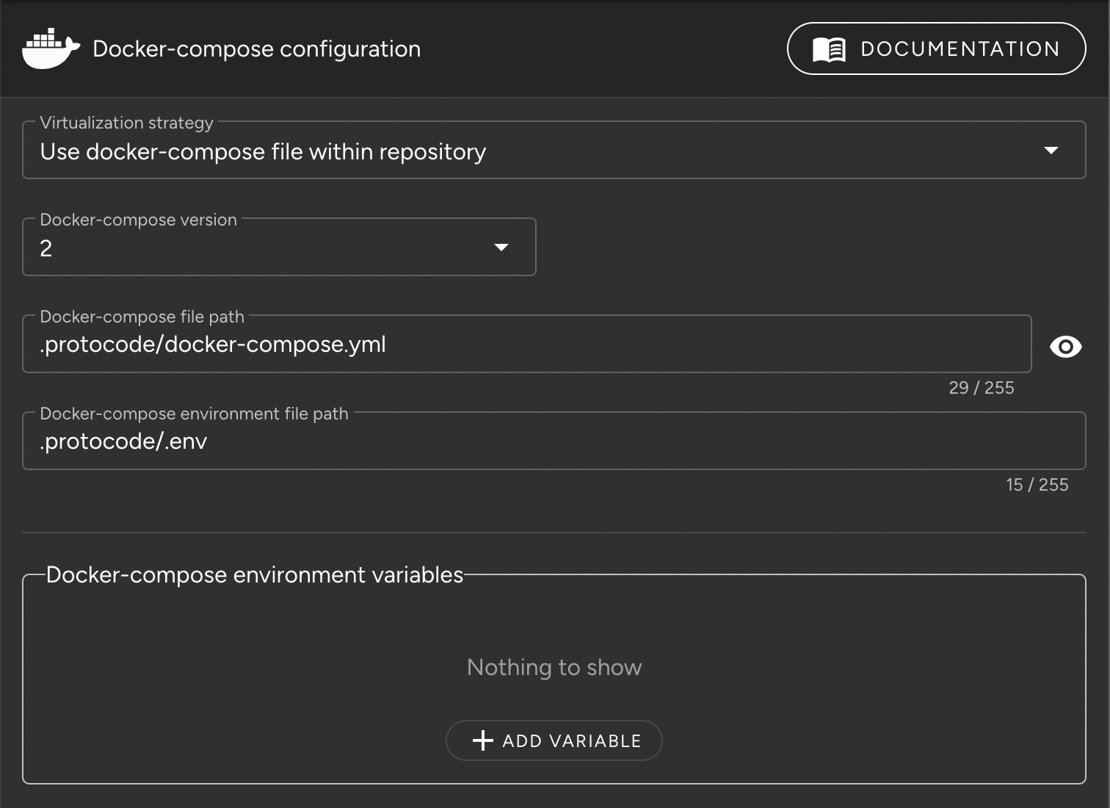Click the version dropdown arrow
Viewport: 1110px width, 808px height.
tap(501, 248)
